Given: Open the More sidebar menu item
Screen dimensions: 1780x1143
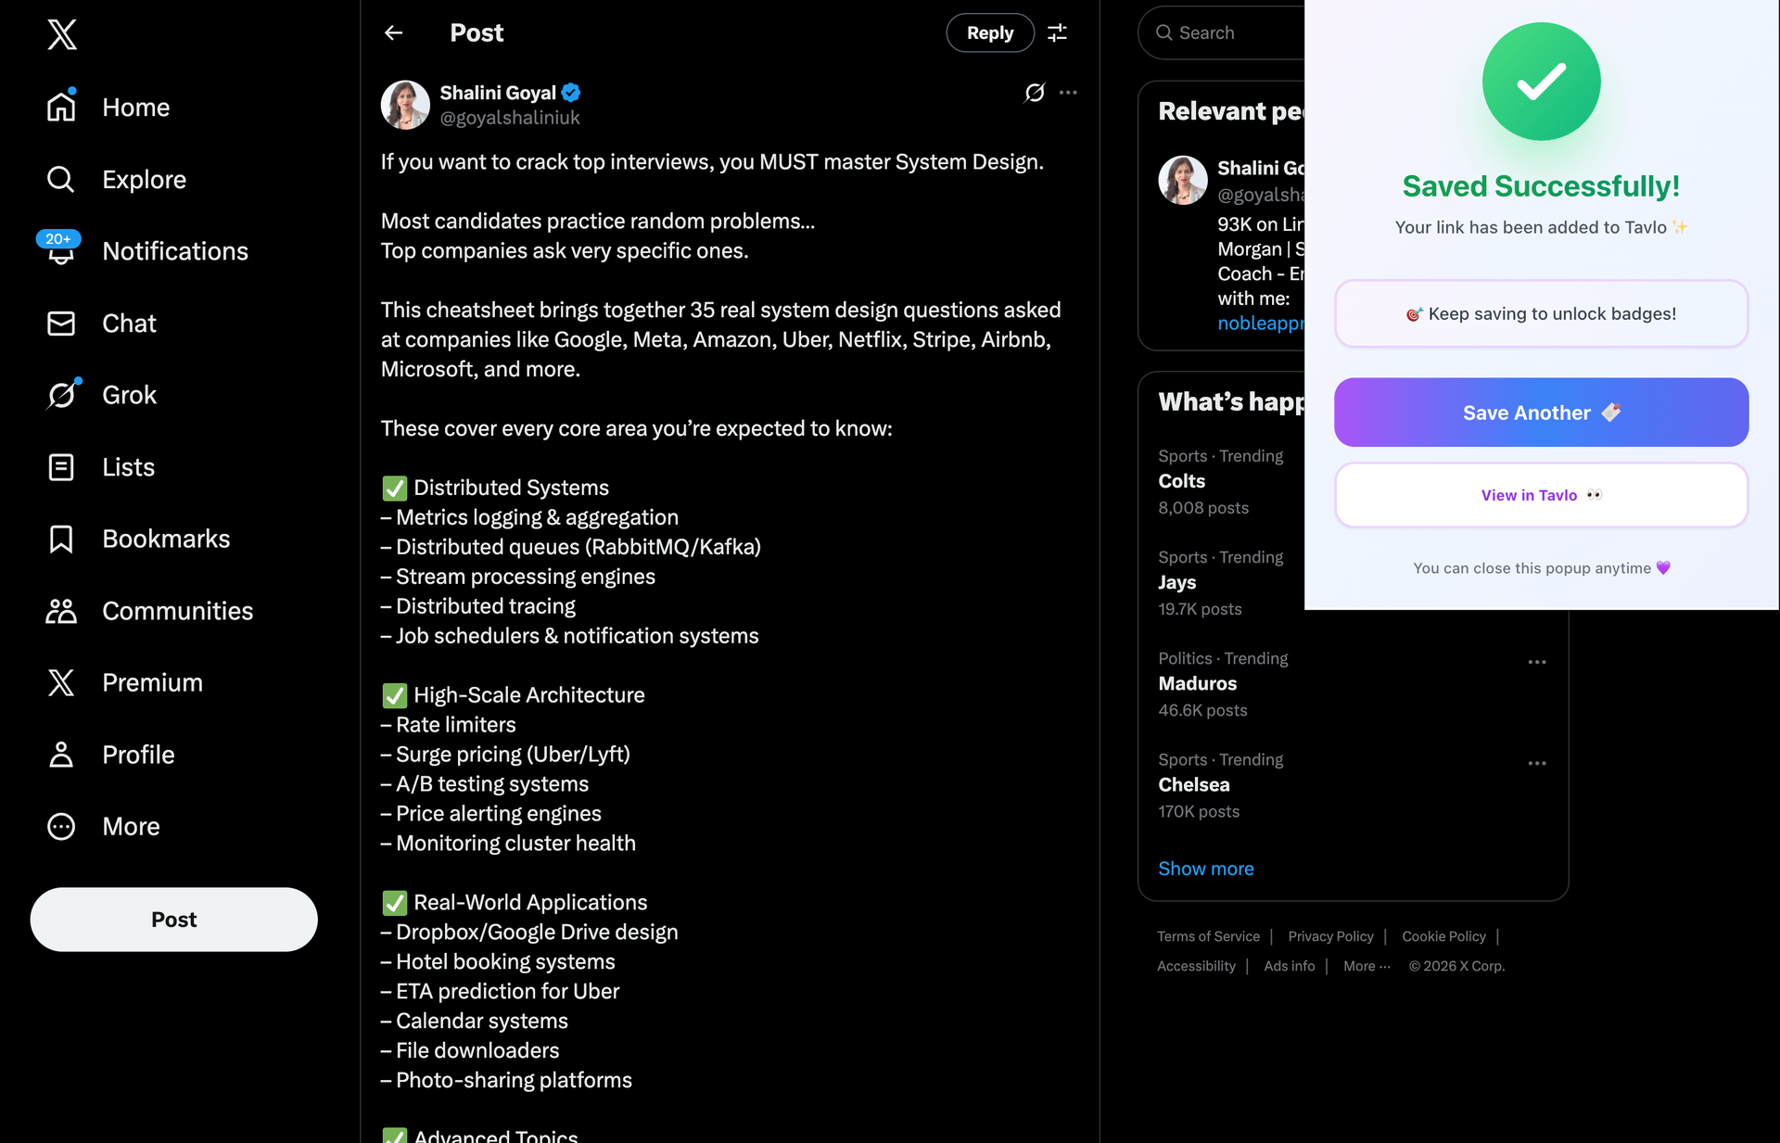Looking at the screenshot, I should coord(60,826).
